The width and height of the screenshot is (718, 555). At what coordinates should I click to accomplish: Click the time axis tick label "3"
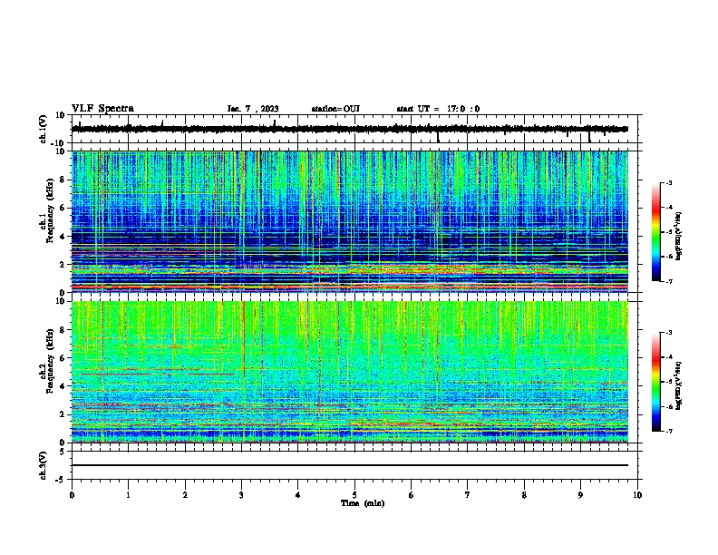[241, 495]
